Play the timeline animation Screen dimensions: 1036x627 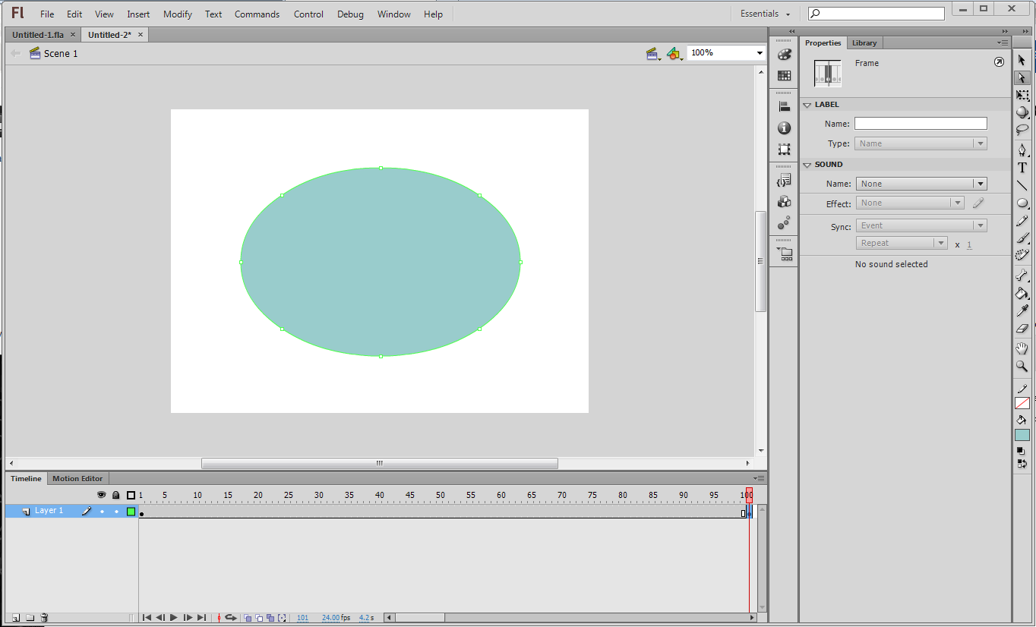coord(174,618)
